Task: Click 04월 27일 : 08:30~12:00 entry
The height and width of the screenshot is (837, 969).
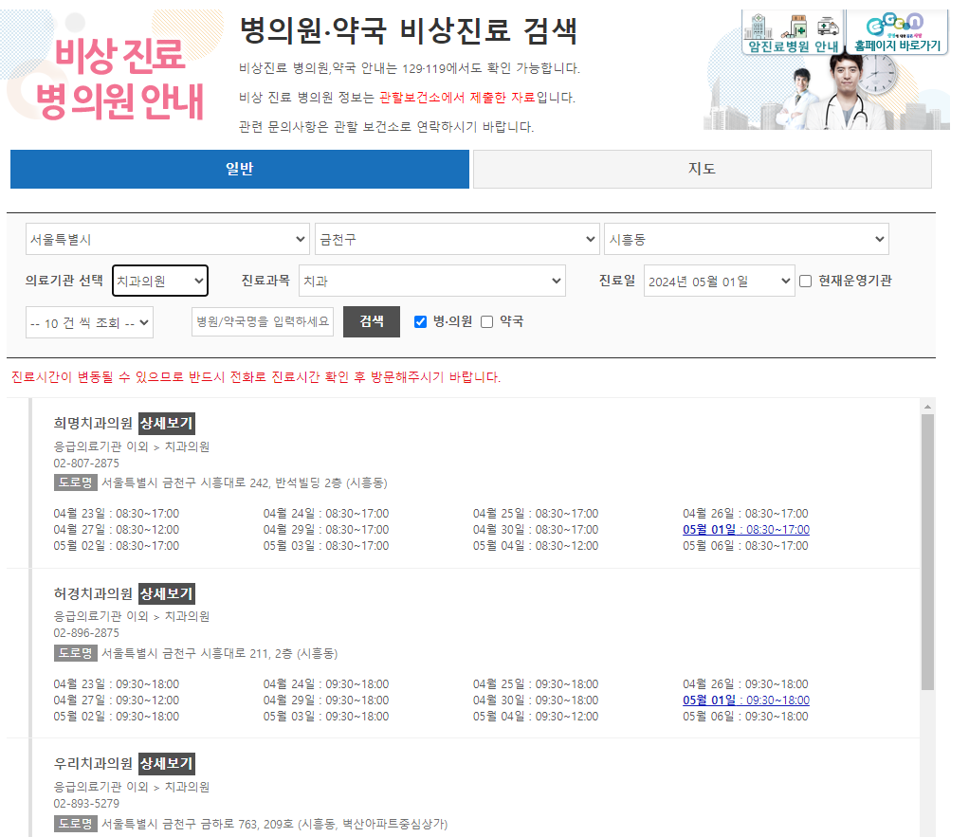Action: pyautogui.click(x=117, y=530)
